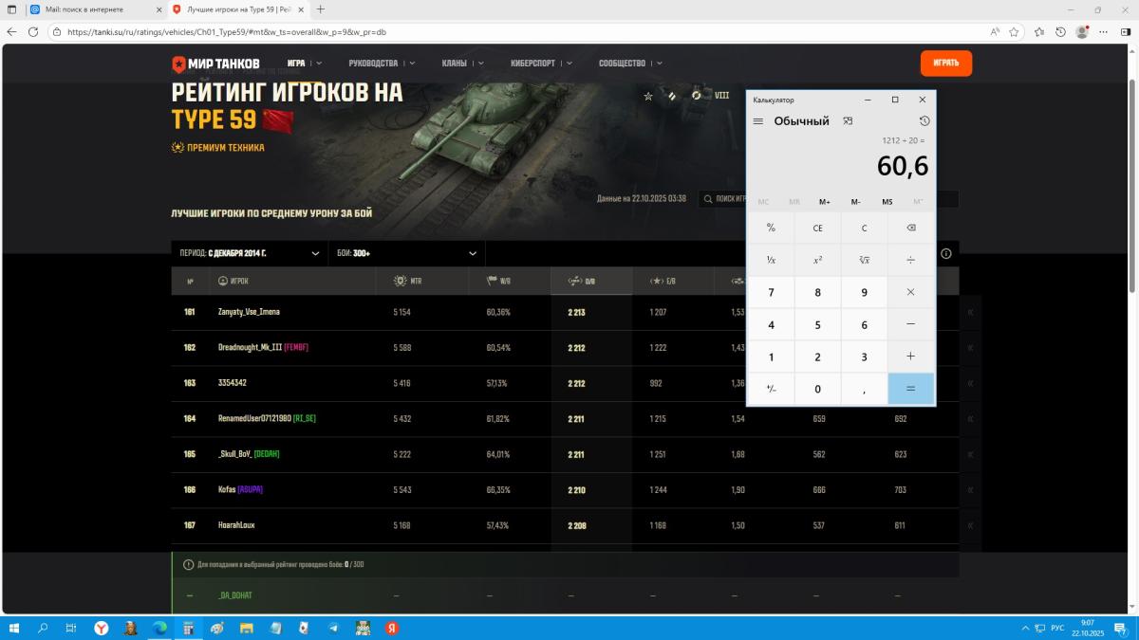Open player _Skull_BoV_ profile
Screen dimensions: 1139x640
pyautogui.click(x=234, y=454)
